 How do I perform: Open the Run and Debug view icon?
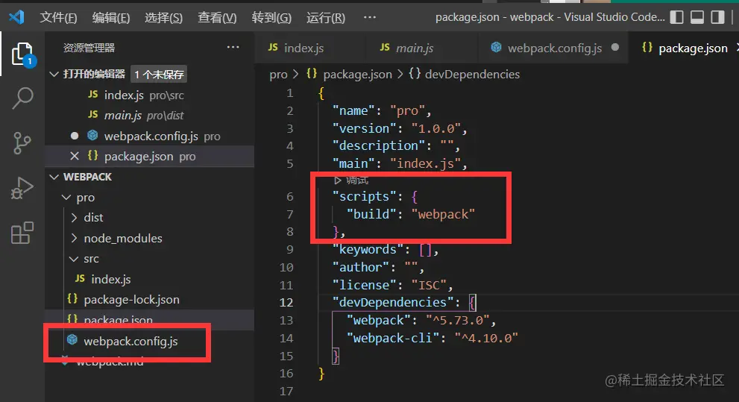click(22, 188)
